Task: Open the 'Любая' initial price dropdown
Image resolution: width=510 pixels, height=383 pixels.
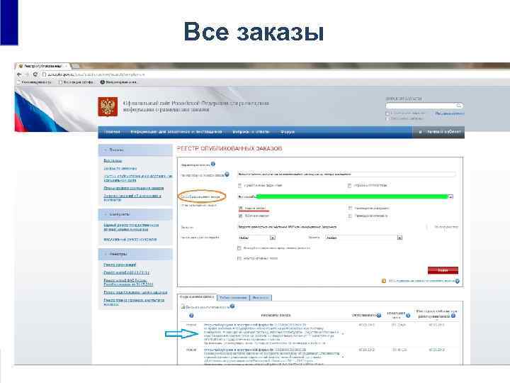Action: click(257, 238)
